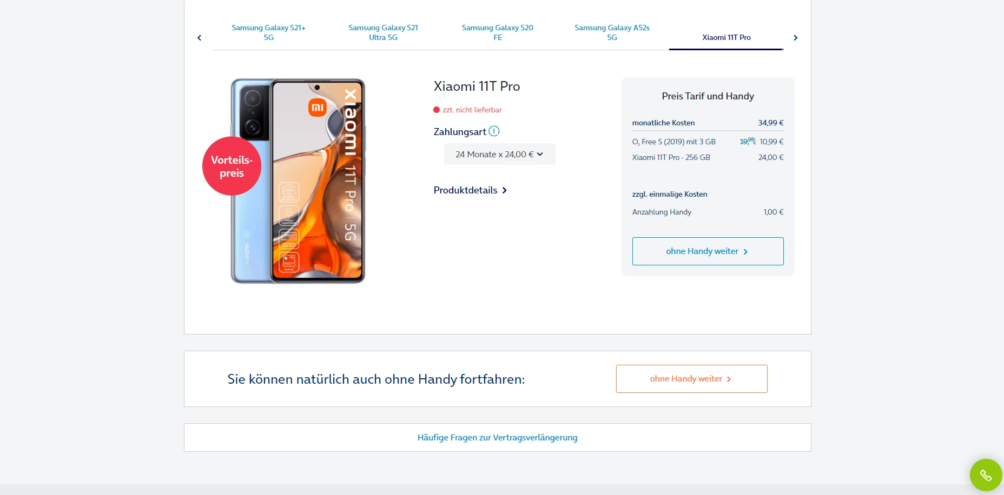The width and height of the screenshot is (1004, 495).
Task: Click the red Vorteilspreis badge
Action: tap(232, 166)
